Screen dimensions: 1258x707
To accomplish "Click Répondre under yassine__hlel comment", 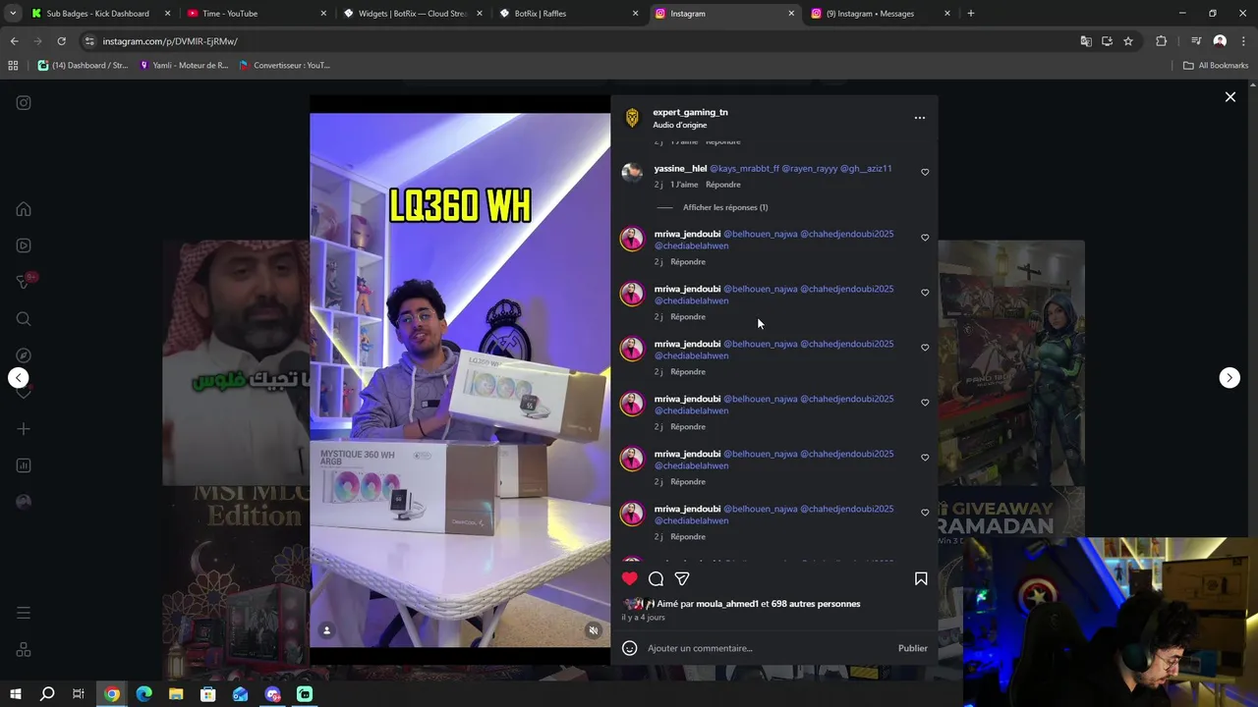I will (723, 185).
